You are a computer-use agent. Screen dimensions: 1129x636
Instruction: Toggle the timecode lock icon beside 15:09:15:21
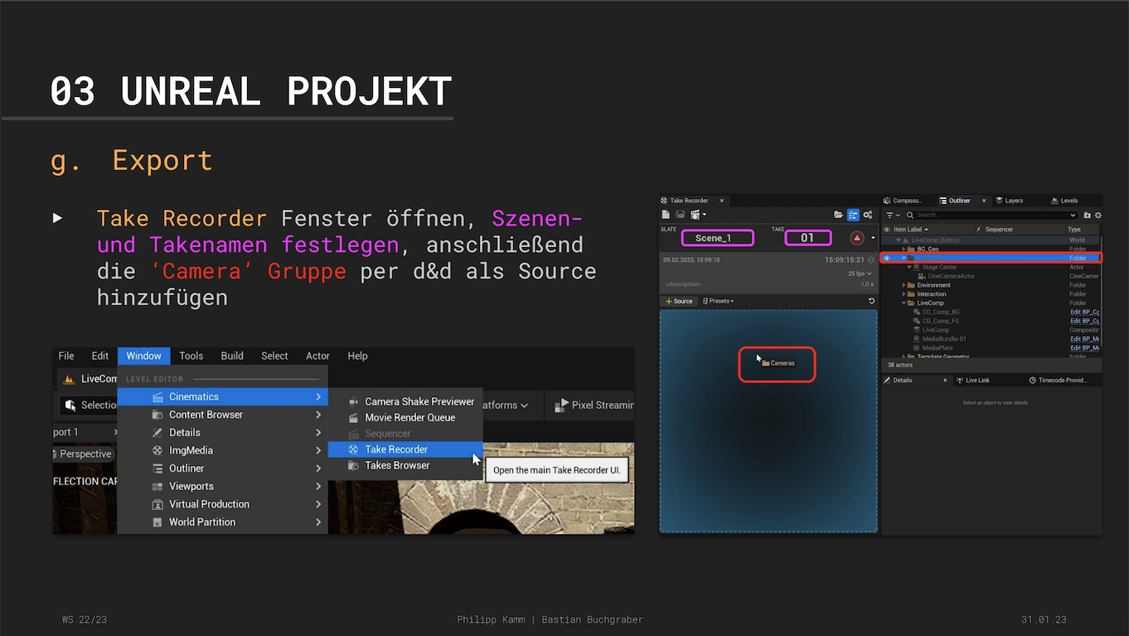(870, 260)
